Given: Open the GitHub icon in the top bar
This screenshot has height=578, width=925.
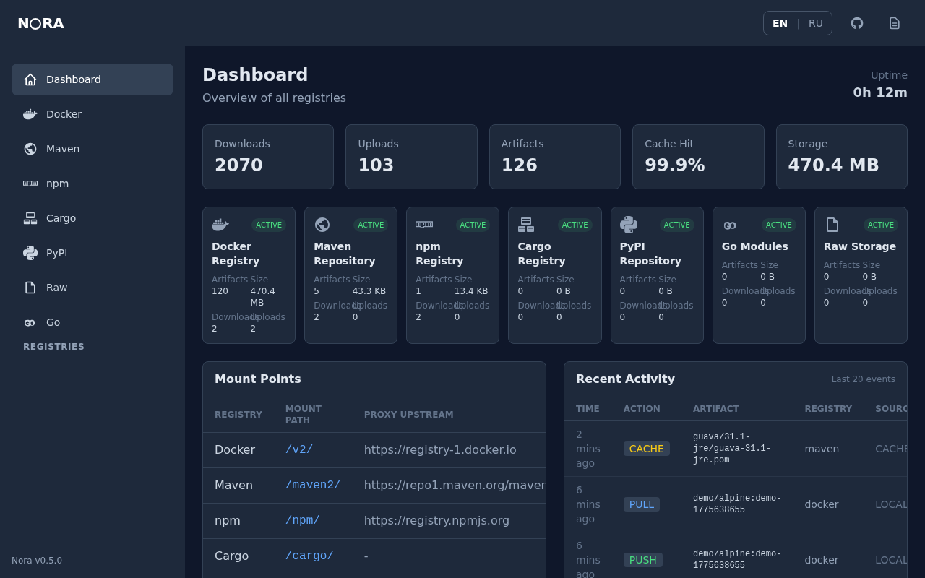Looking at the screenshot, I should click(x=856, y=22).
